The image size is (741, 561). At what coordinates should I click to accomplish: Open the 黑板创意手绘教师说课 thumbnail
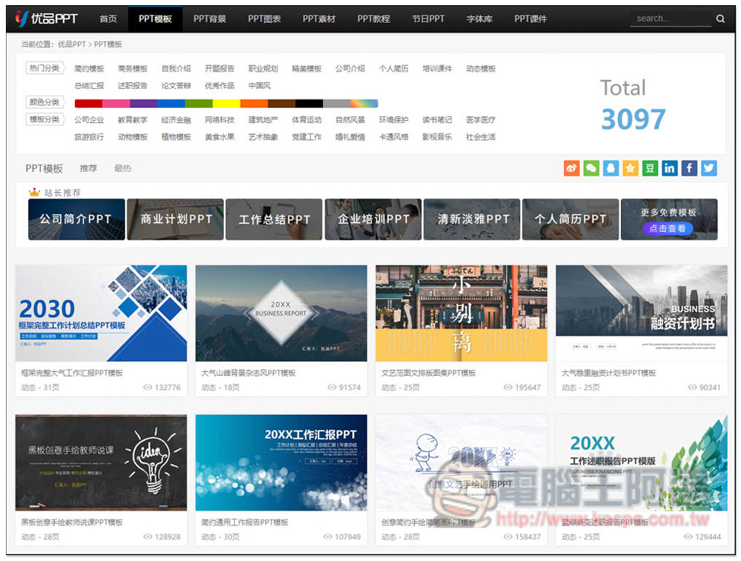(x=101, y=462)
